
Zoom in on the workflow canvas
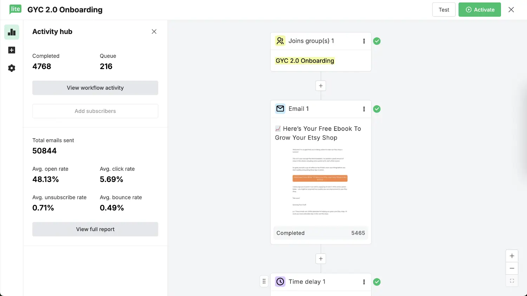pos(512,256)
